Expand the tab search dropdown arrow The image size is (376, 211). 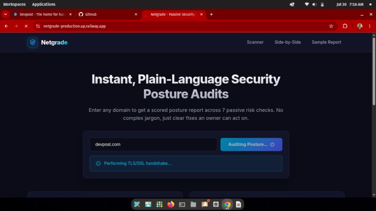[x=6, y=14]
